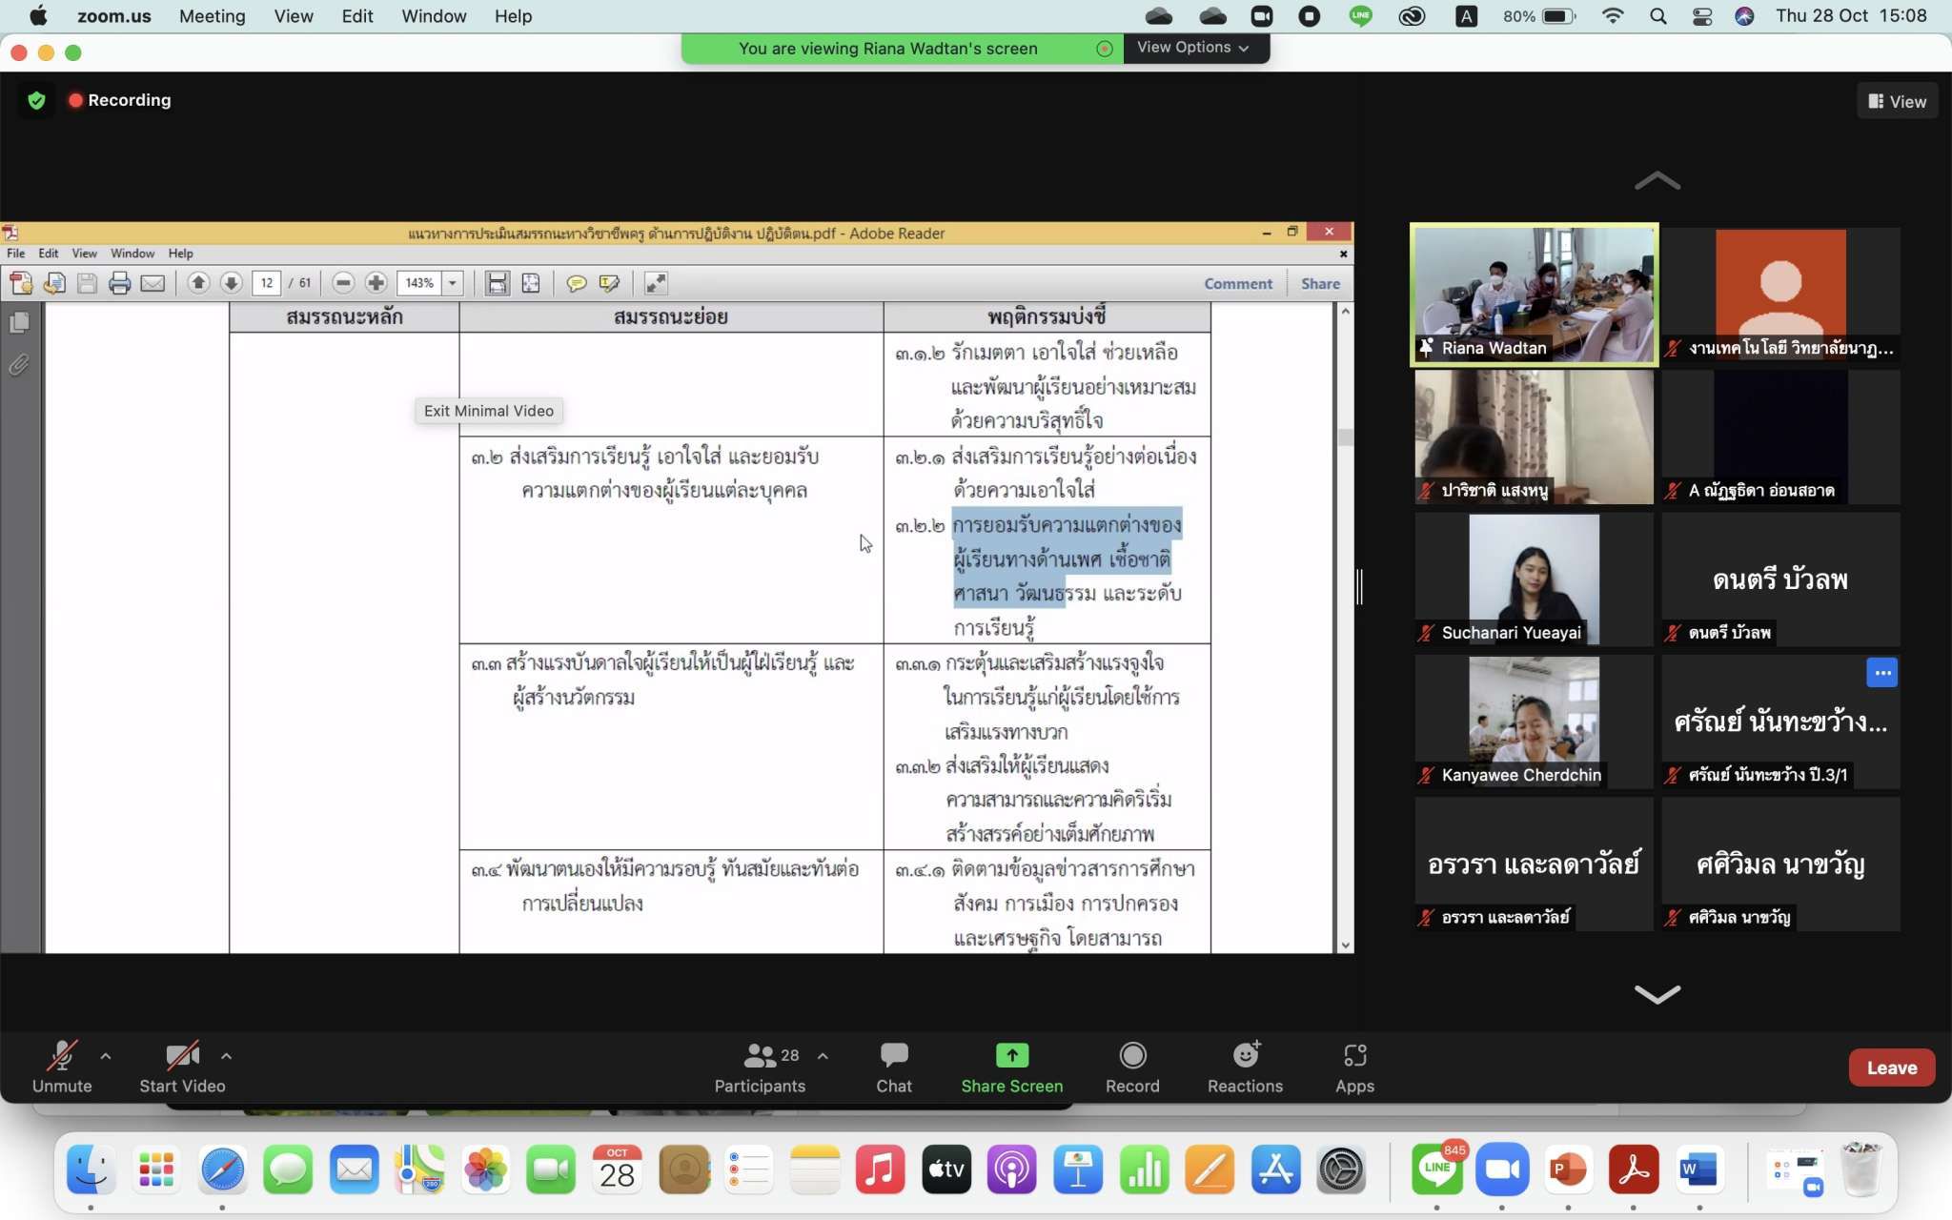
Task: Unmute the microphone
Action: click(x=62, y=1067)
